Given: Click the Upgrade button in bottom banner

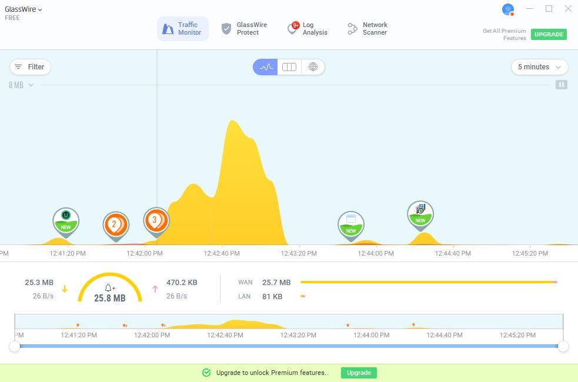Looking at the screenshot, I should [359, 373].
